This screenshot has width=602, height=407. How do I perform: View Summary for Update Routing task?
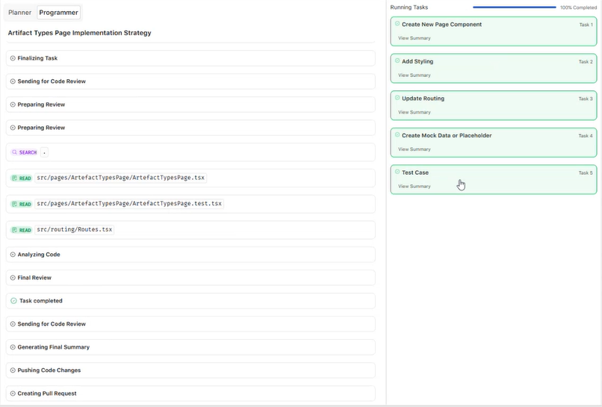pos(415,112)
